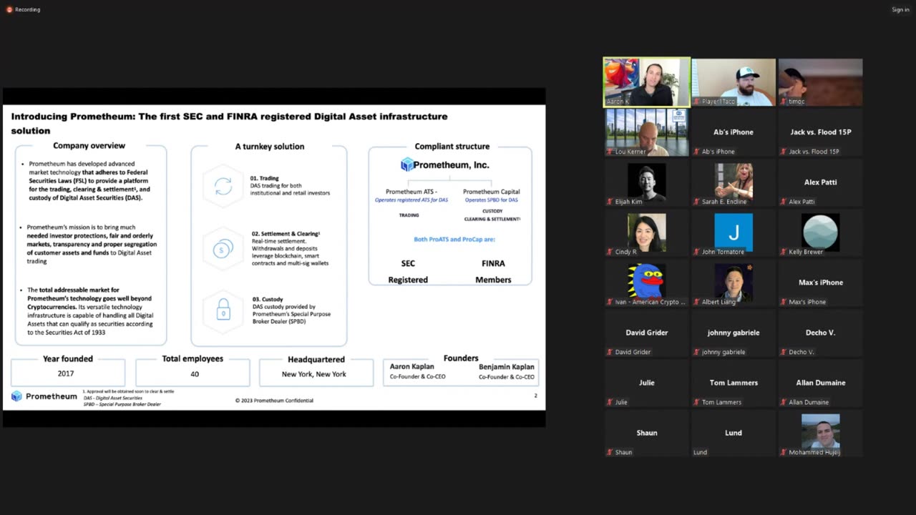Click founder name 'Benjamin Kaplan' on slide
Image resolution: width=916 pixels, height=515 pixels.
coord(507,367)
